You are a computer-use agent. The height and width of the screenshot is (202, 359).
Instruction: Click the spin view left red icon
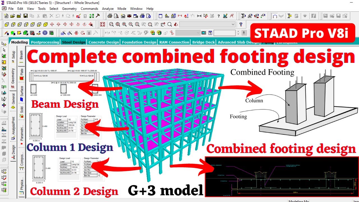pos(78,24)
